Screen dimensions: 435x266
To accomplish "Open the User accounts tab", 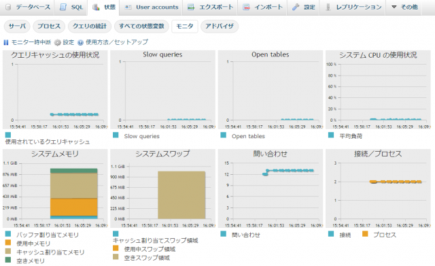I will pyautogui.click(x=151, y=7).
